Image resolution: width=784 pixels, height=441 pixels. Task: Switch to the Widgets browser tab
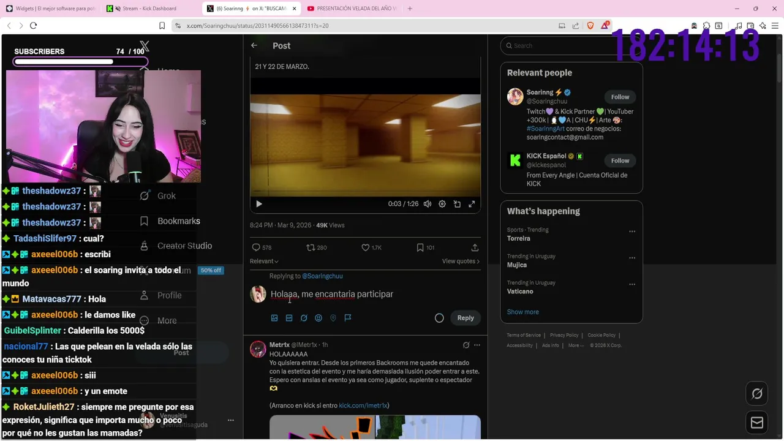tap(51, 9)
